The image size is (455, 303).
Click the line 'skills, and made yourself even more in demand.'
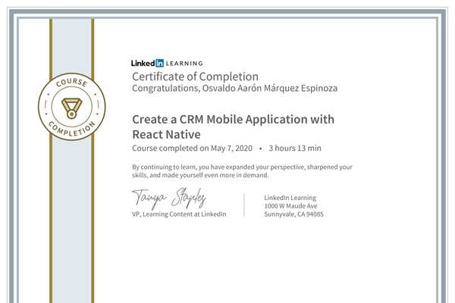(x=200, y=175)
